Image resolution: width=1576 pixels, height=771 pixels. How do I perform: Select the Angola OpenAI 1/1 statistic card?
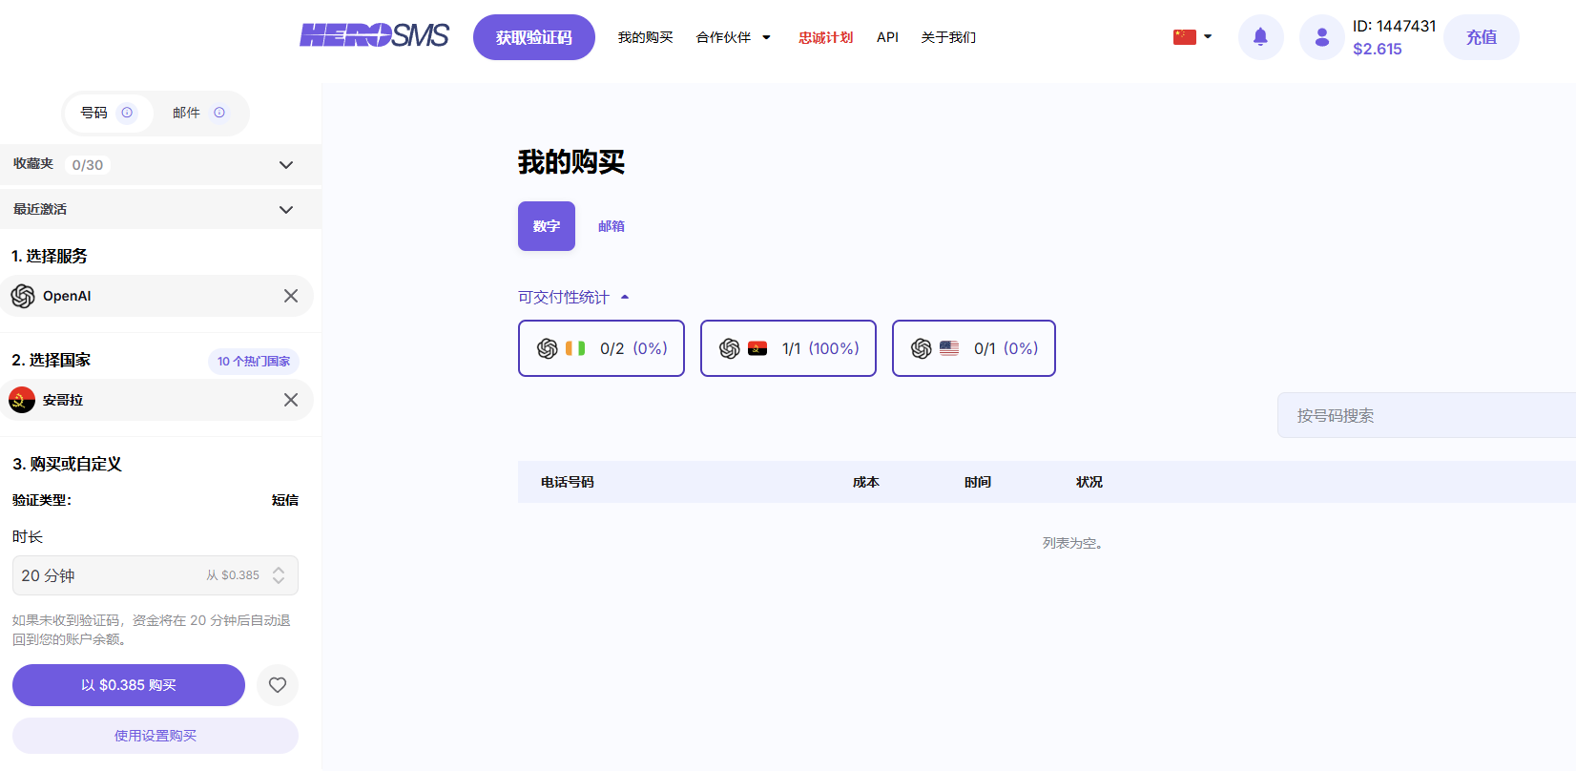[788, 348]
